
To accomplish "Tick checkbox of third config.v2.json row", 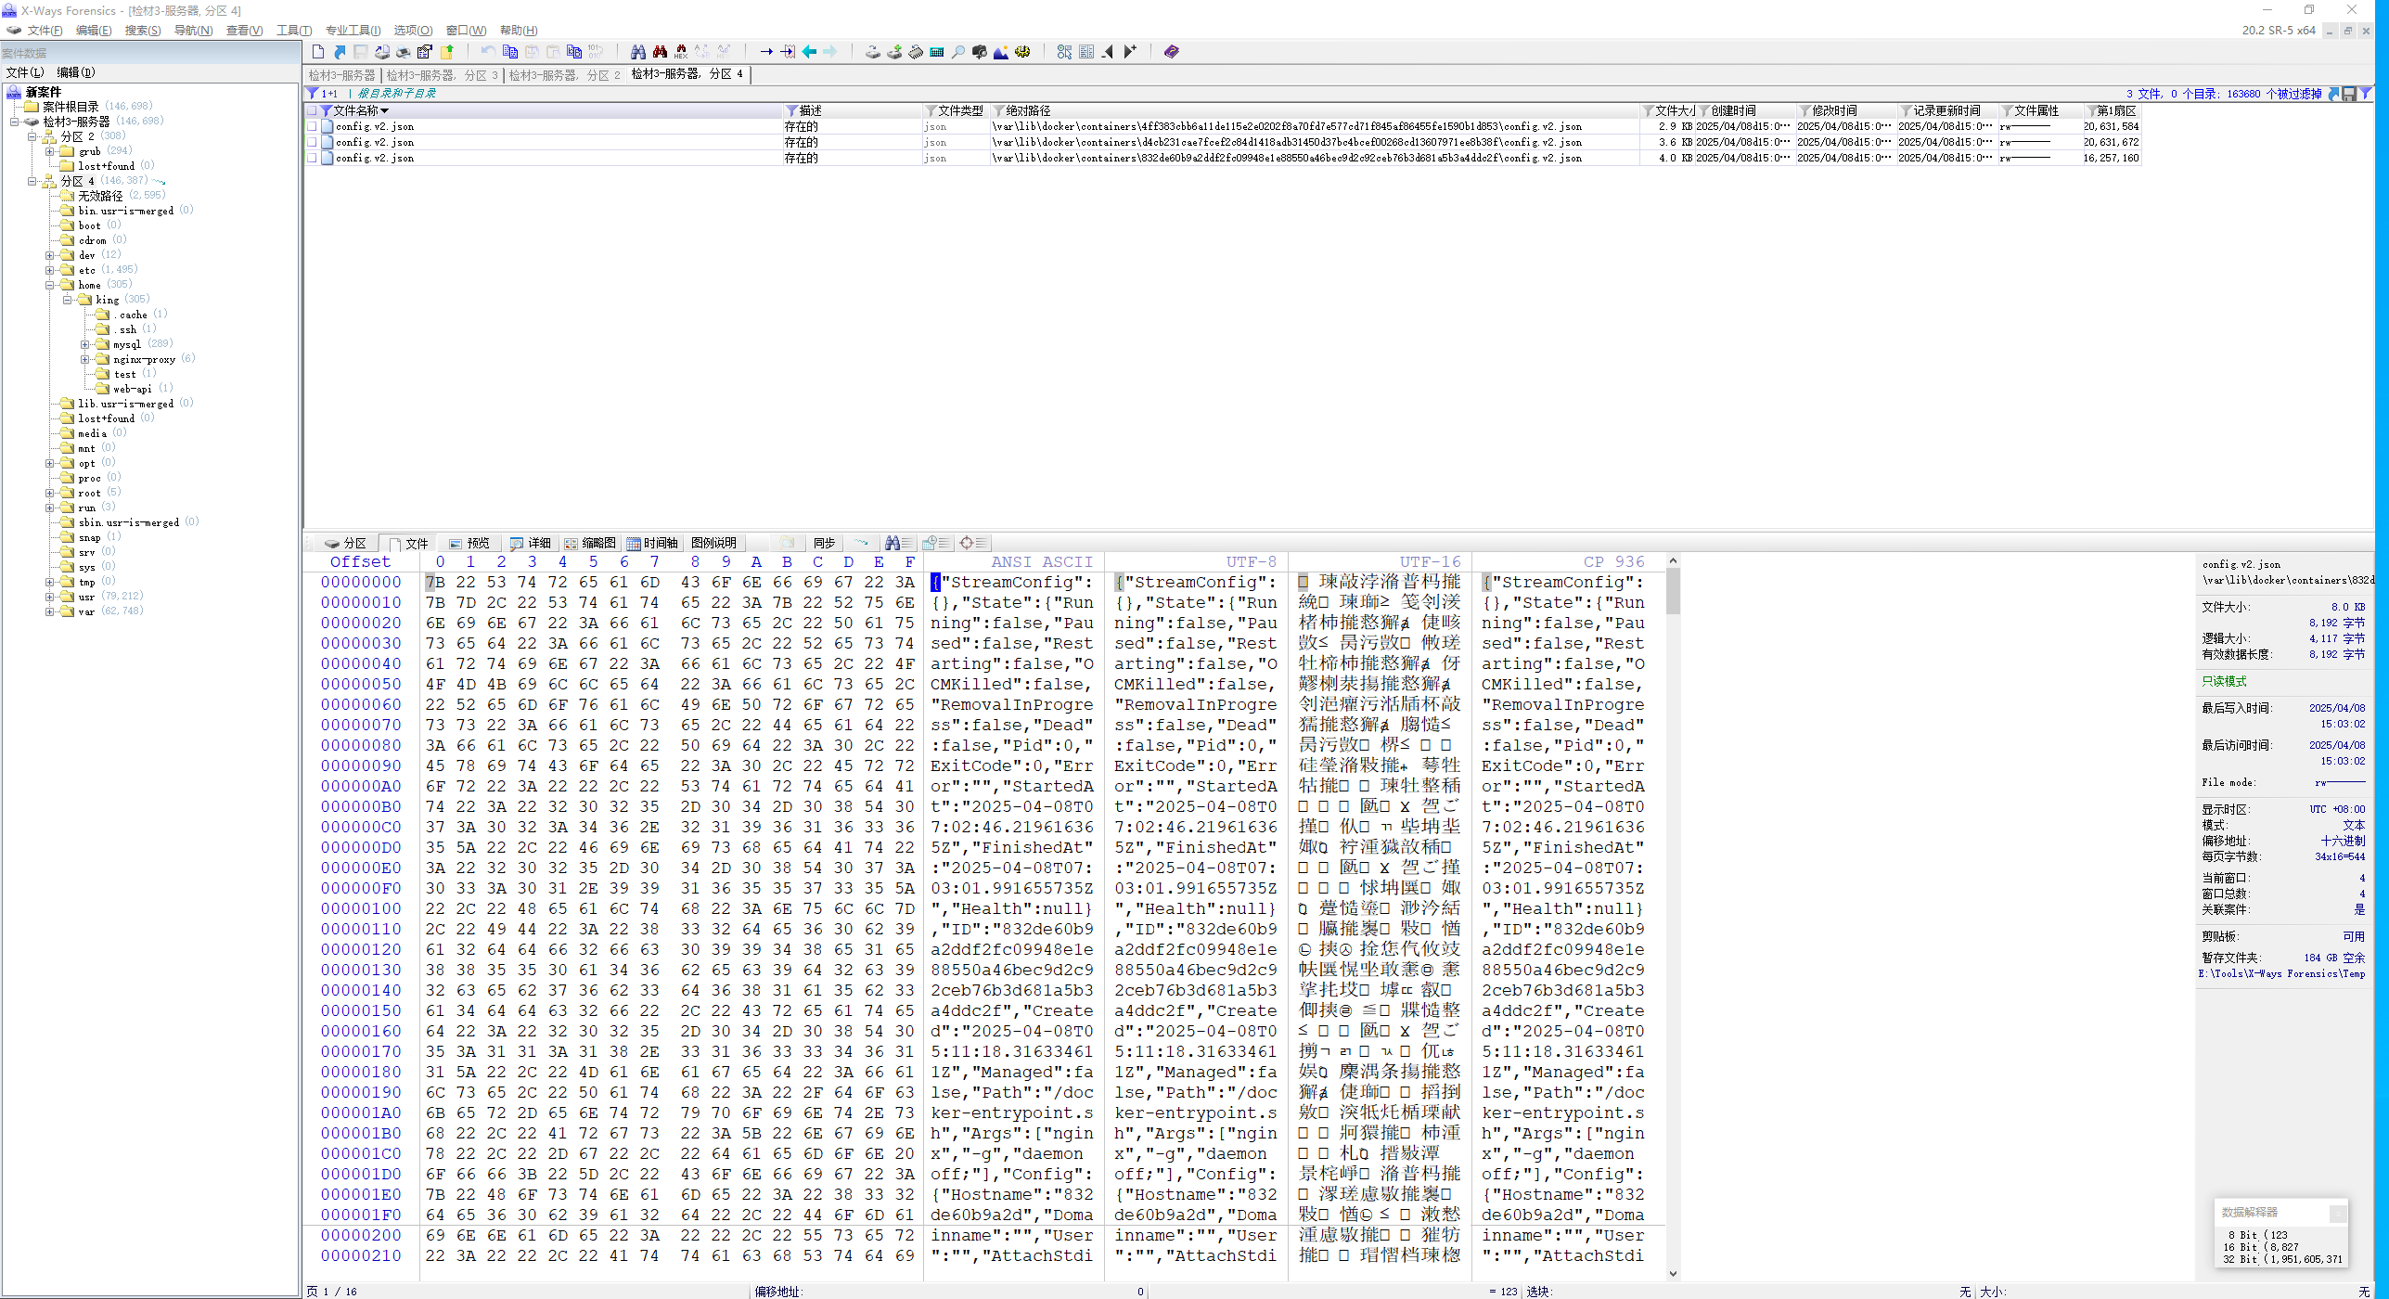I will (x=312, y=158).
